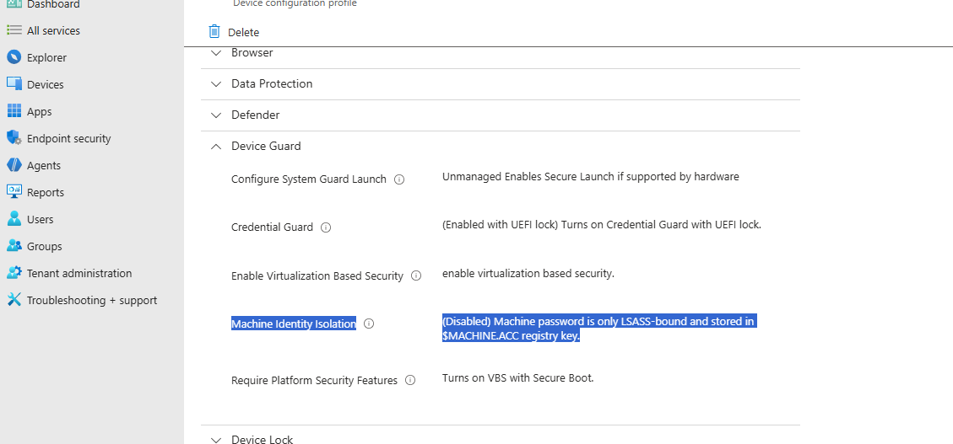Open Troubleshooting + support

tap(92, 300)
